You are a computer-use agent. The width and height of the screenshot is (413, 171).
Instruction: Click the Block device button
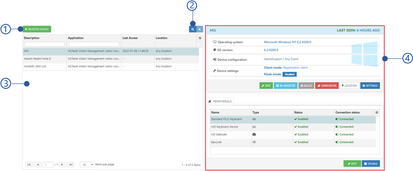pos(306,86)
